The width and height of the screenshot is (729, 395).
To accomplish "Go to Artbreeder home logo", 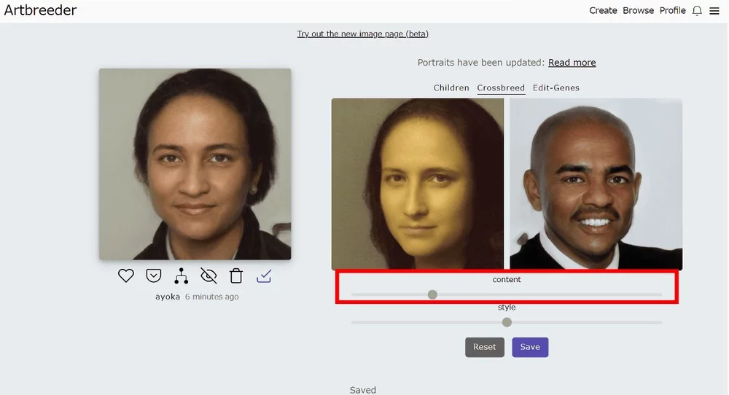I will [x=40, y=10].
